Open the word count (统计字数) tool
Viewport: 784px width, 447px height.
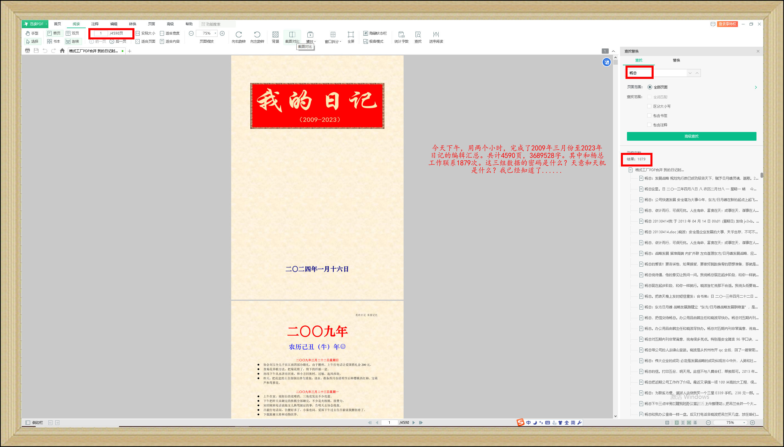click(x=401, y=35)
